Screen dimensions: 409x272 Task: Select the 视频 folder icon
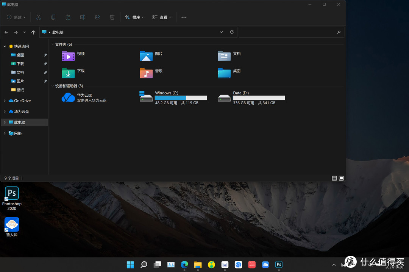[68, 56]
